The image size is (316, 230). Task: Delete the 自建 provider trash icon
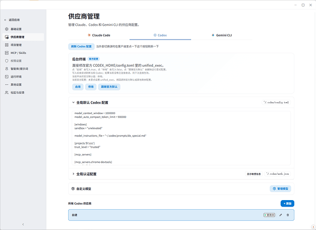[288, 215]
